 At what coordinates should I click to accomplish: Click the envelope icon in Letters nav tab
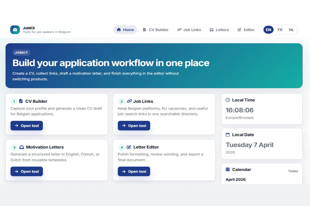[212, 30]
